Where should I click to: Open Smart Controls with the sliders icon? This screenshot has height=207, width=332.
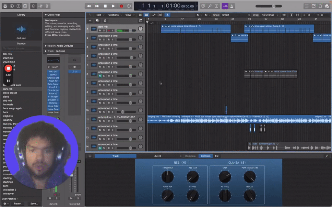pos(40,6)
